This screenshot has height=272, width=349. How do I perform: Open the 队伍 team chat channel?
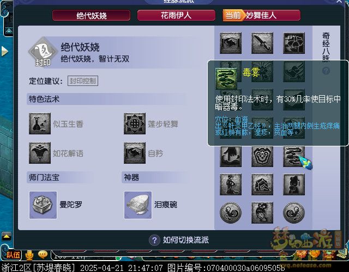point(13,255)
